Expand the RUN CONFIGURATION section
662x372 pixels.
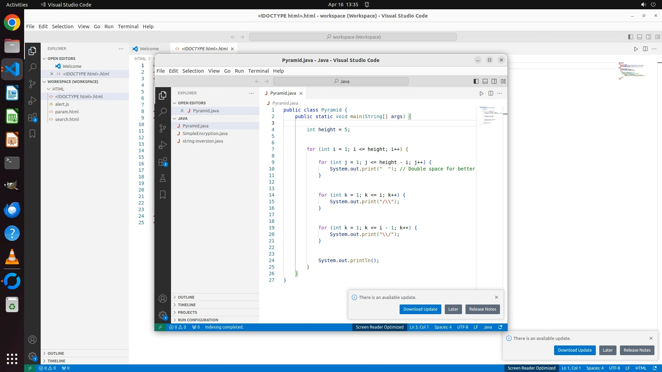[x=198, y=320]
